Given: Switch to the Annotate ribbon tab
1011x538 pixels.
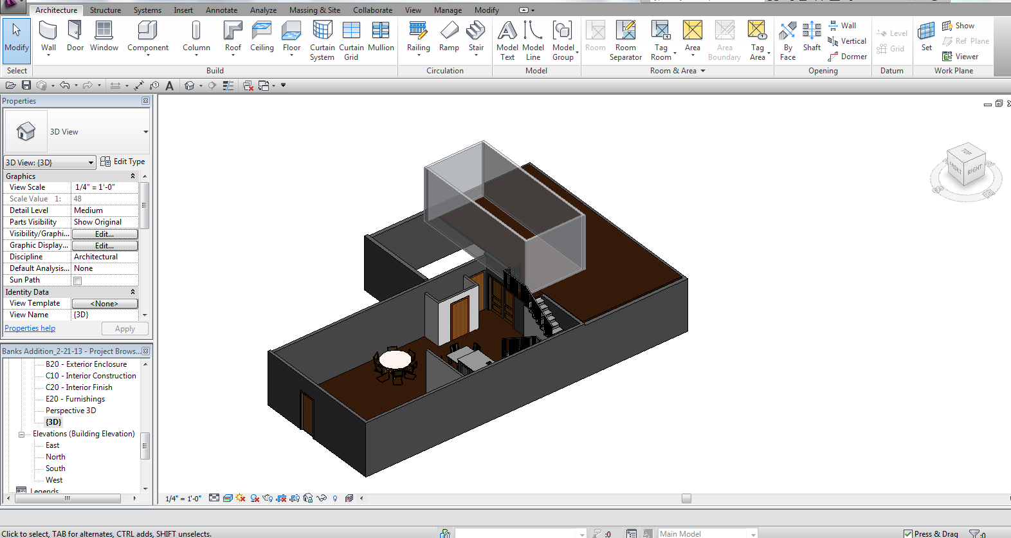Looking at the screenshot, I should pyautogui.click(x=221, y=10).
